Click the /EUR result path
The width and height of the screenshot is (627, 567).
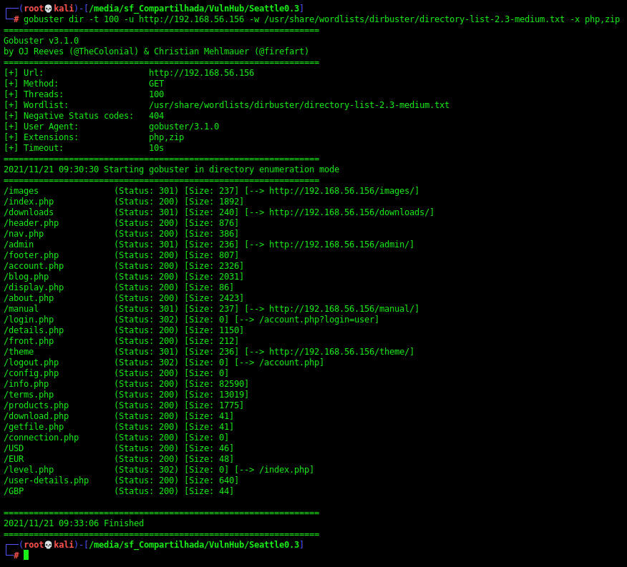pos(14,459)
